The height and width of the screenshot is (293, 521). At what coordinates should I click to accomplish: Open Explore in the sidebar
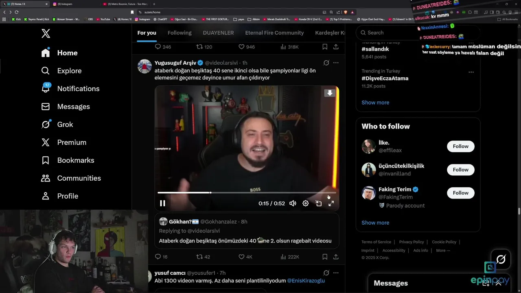coord(61,71)
